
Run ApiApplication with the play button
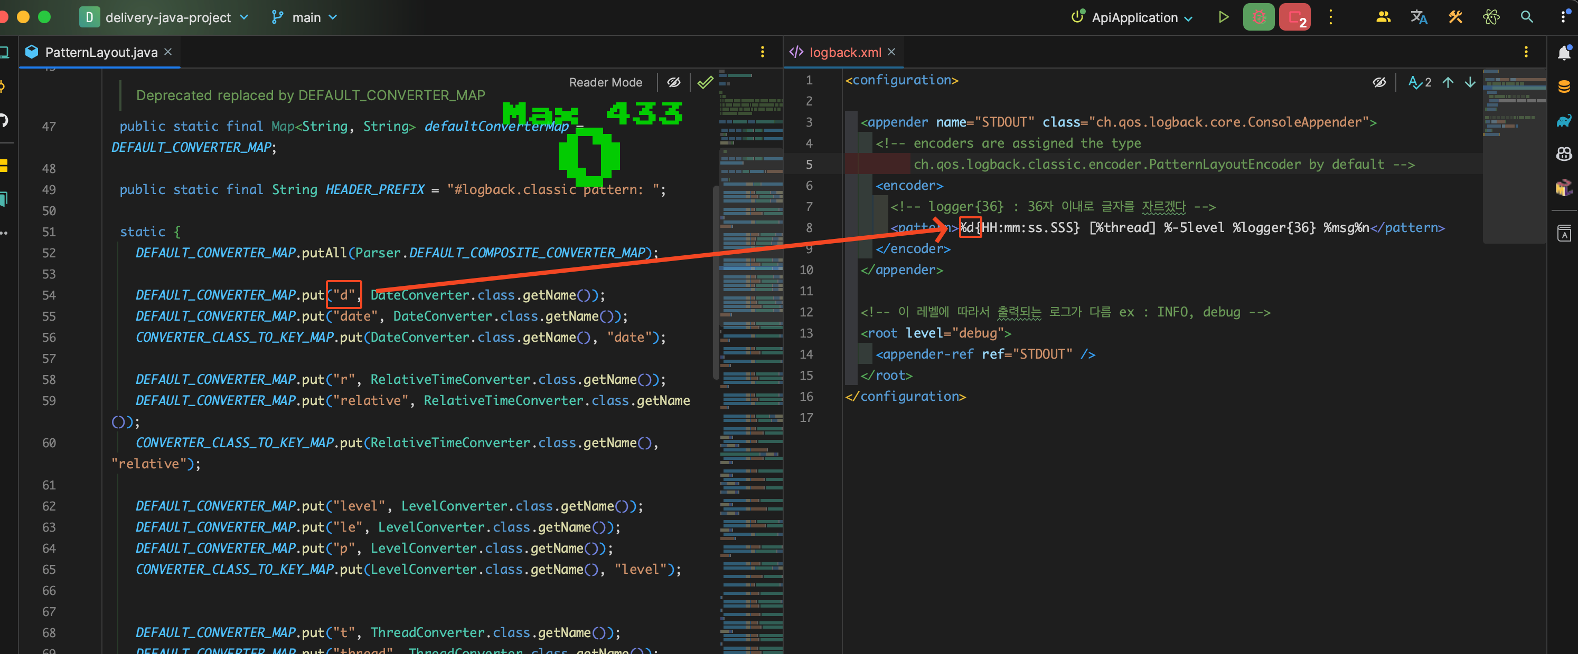[x=1223, y=17]
